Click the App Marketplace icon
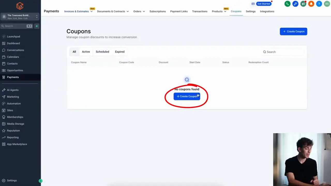This screenshot has width=331, height=186. point(4,144)
